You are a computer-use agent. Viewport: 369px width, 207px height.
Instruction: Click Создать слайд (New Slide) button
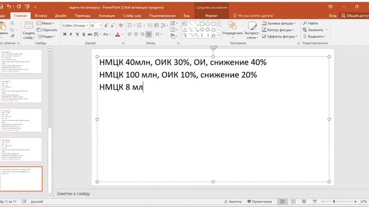[29, 30]
